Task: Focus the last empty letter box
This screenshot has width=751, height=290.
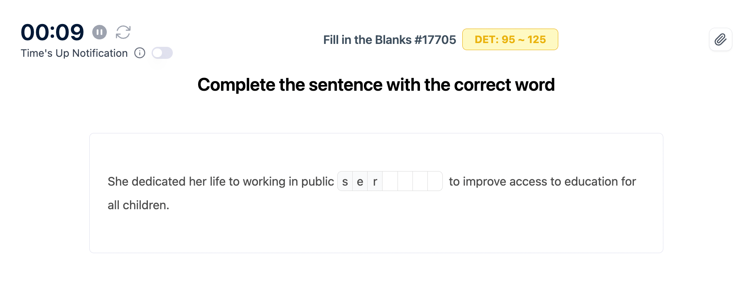Action: 435,181
